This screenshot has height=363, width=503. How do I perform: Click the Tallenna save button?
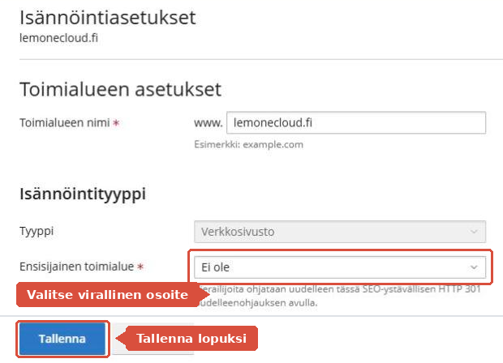tap(62, 339)
